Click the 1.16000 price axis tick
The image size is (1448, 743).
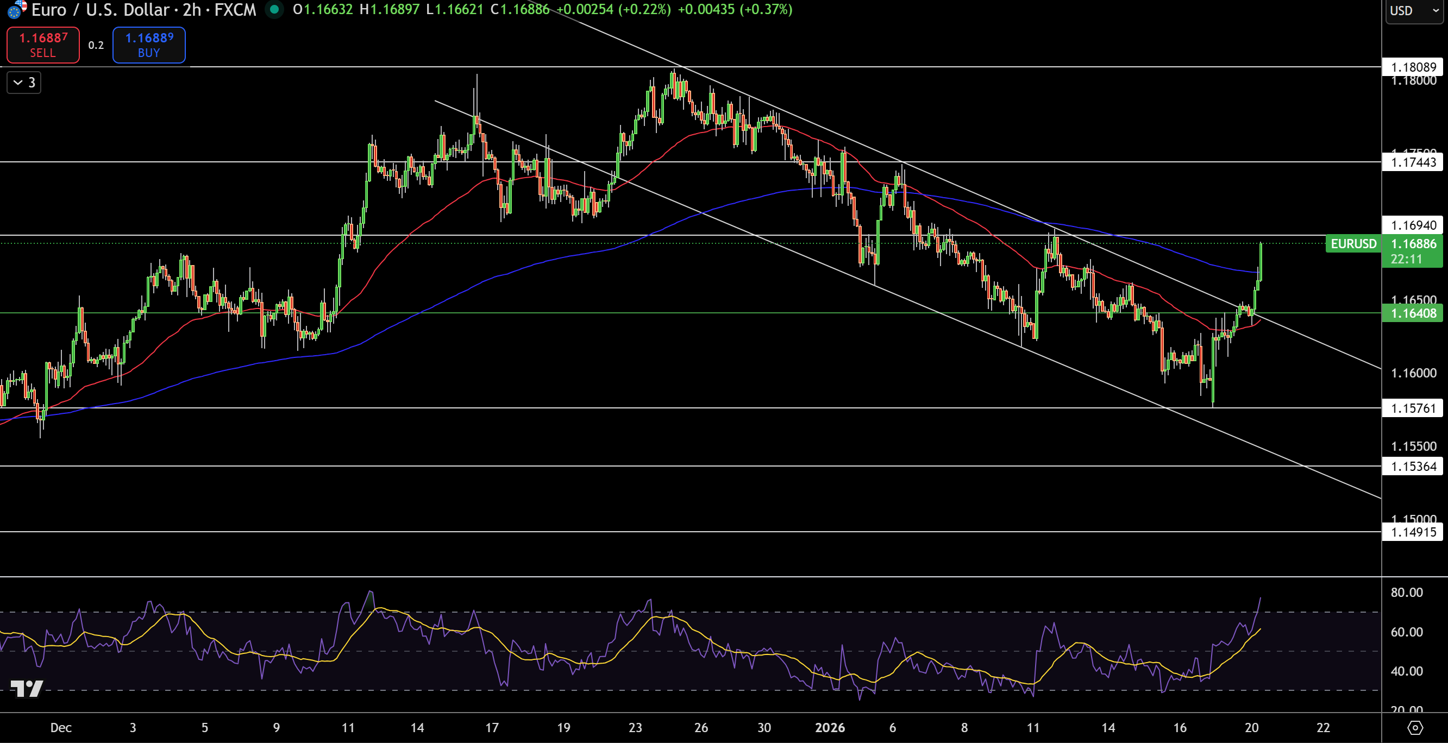point(1413,373)
